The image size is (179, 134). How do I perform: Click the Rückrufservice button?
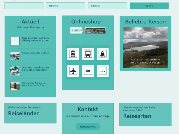point(88,127)
